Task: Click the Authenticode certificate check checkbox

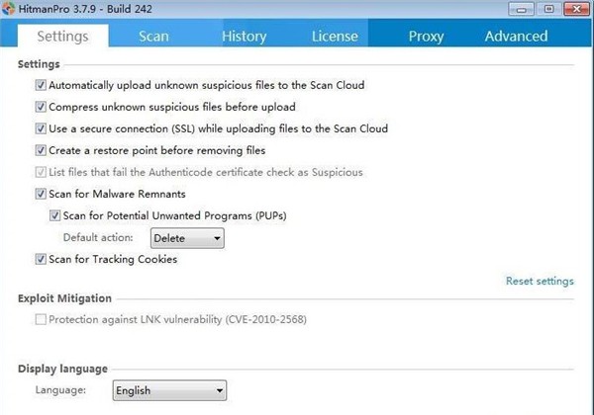Action: point(41,172)
